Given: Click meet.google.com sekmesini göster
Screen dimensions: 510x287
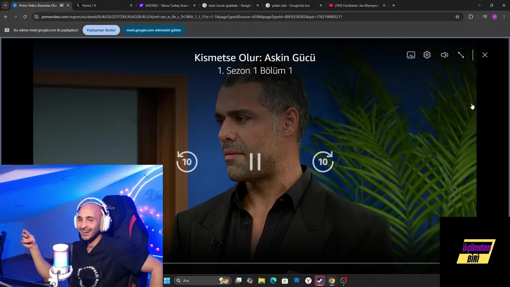Looking at the screenshot, I should [x=154, y=30].
